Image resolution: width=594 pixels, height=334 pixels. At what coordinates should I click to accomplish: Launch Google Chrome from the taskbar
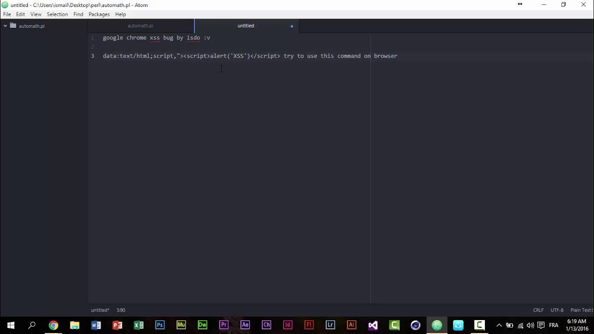53,325
